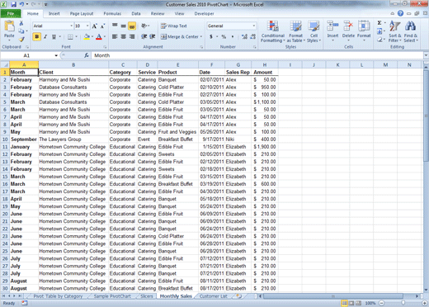The width and height of the screenshot is (429, 307).
Task: Open Find & Select menu
Action: click(x=411, y=31)
